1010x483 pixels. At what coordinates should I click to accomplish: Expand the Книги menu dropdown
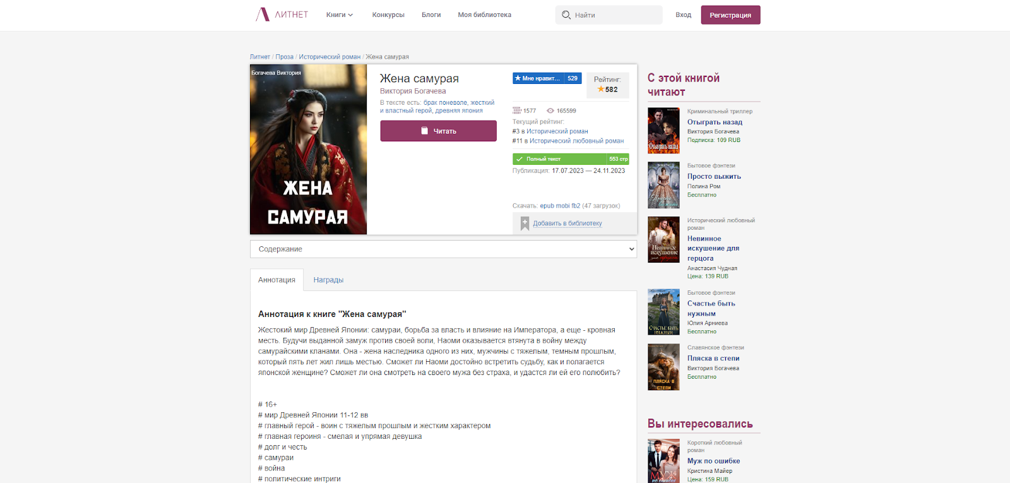340,15
